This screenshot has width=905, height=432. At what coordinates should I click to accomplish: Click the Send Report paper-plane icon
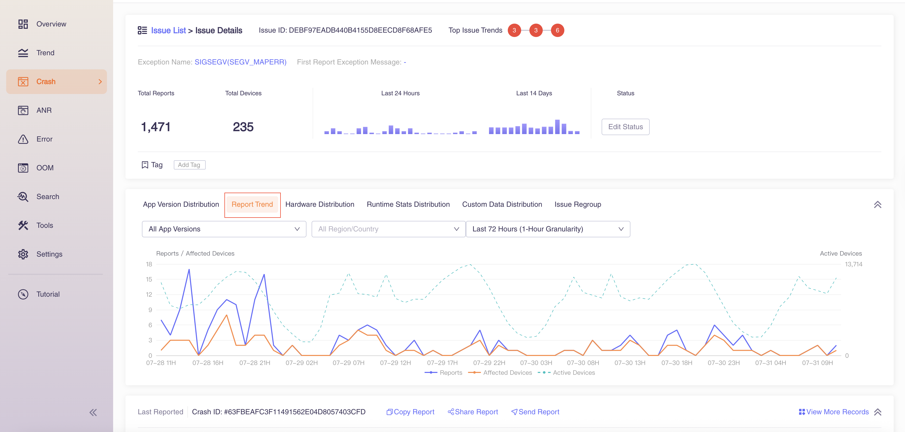click(514, 412)
